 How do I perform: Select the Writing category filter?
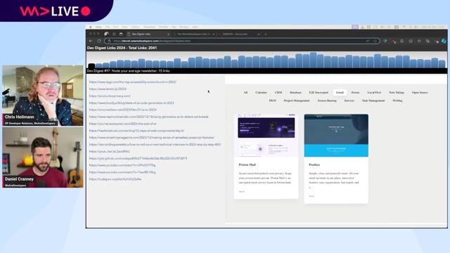(397, 100)
